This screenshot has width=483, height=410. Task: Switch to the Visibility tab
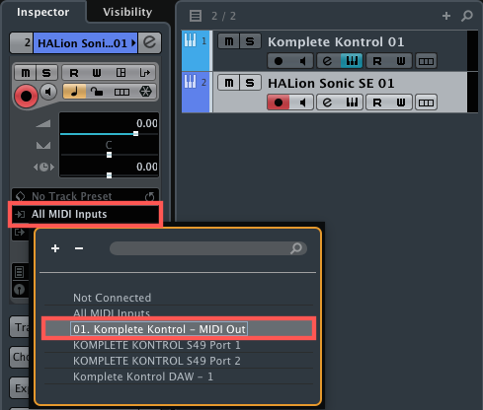point(127,12)
